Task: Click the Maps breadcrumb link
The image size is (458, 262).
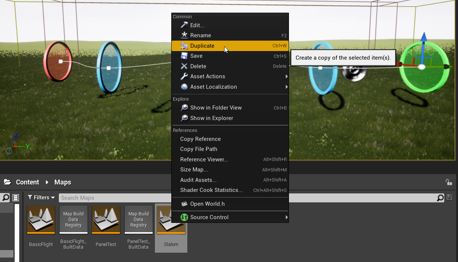Action: pos(63,182)
